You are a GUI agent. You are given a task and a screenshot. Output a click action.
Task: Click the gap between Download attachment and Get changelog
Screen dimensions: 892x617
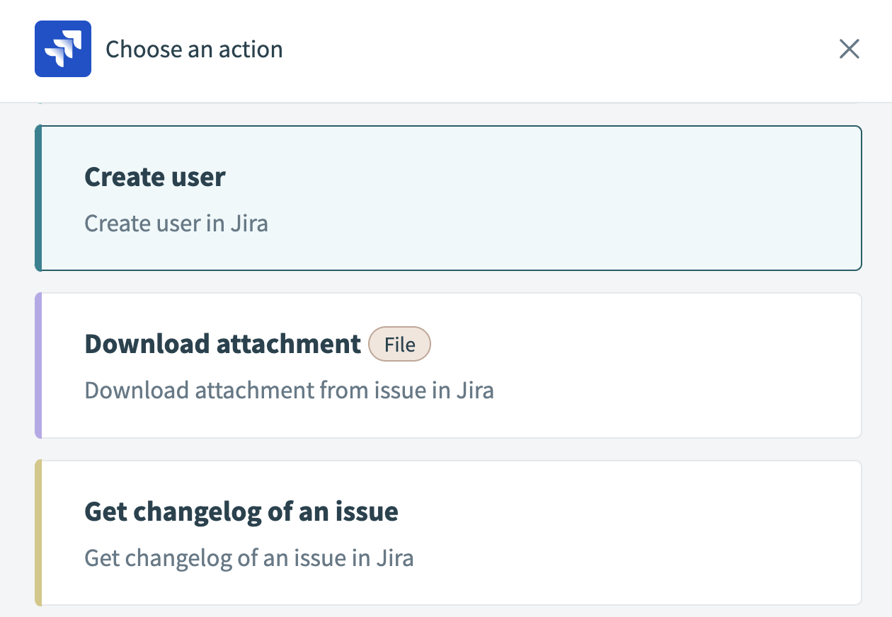tap(447, 449)
